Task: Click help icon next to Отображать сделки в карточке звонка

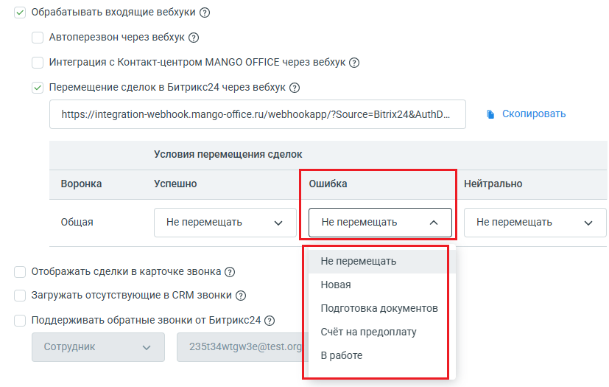Action: (230, 272)
